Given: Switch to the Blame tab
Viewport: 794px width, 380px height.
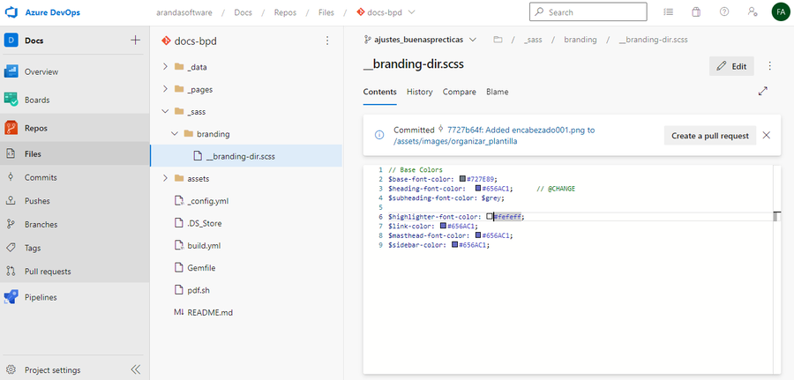Looking at the screenshot, I should pos(497,92).
